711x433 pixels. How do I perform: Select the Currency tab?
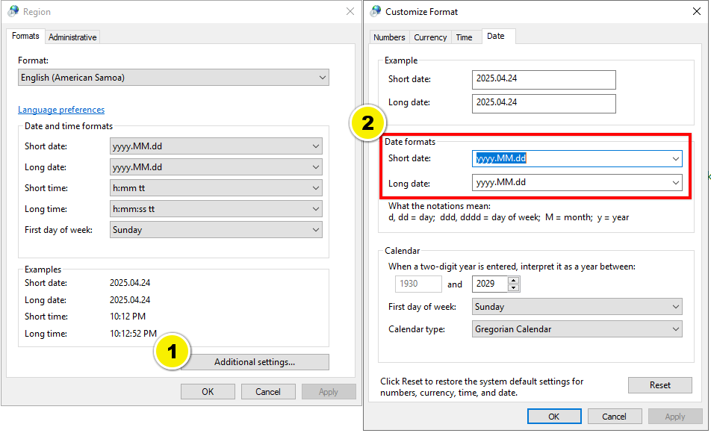430,36
